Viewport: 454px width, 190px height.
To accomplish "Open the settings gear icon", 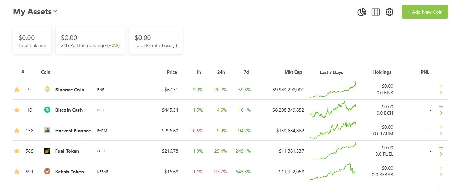I will (x=390, y=12).
